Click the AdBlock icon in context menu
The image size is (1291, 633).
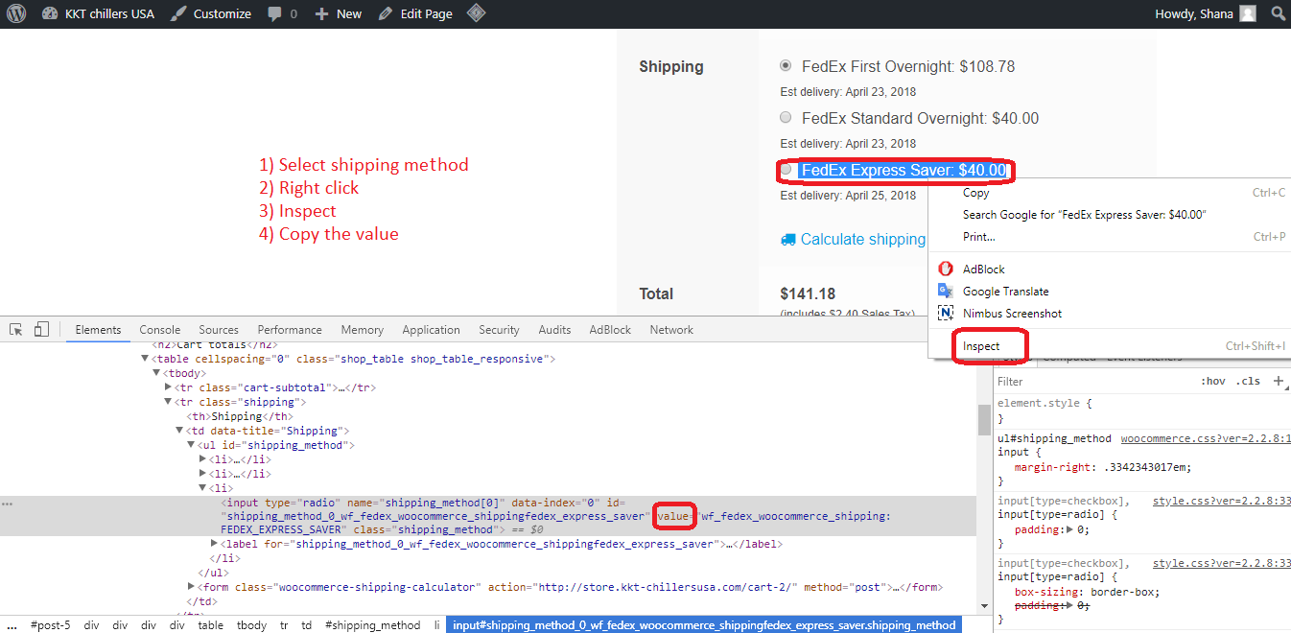click(946, 269)
